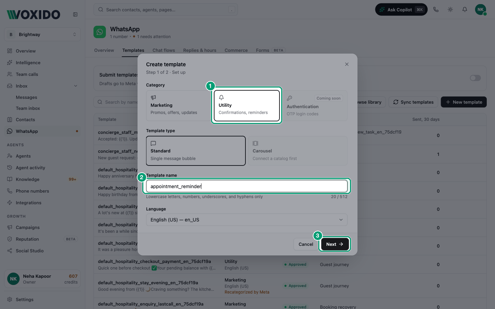Image resolution: width=495 pixels, height=309 pixels.
Task: Open Team inbox under Inbox
Action: (x=28, y=108)
